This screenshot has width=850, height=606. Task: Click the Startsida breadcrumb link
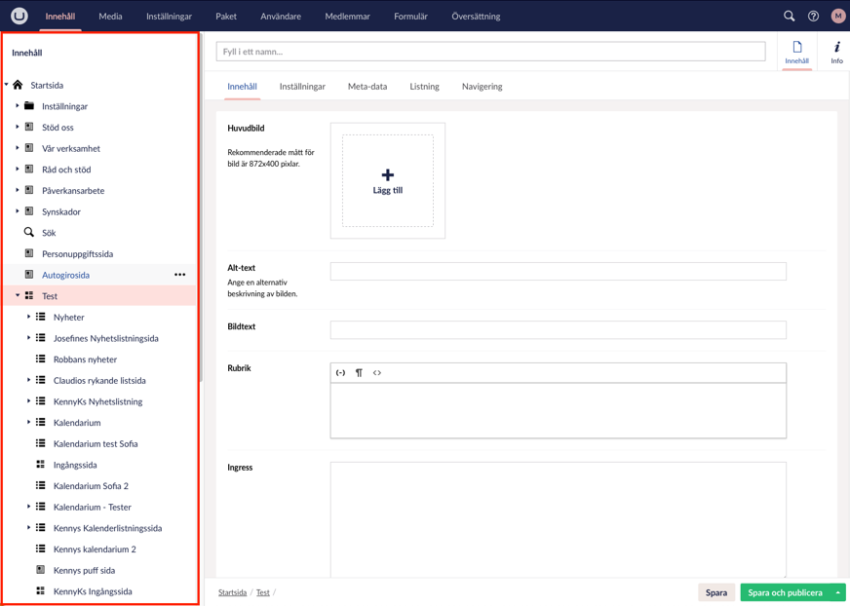(233, 592)
